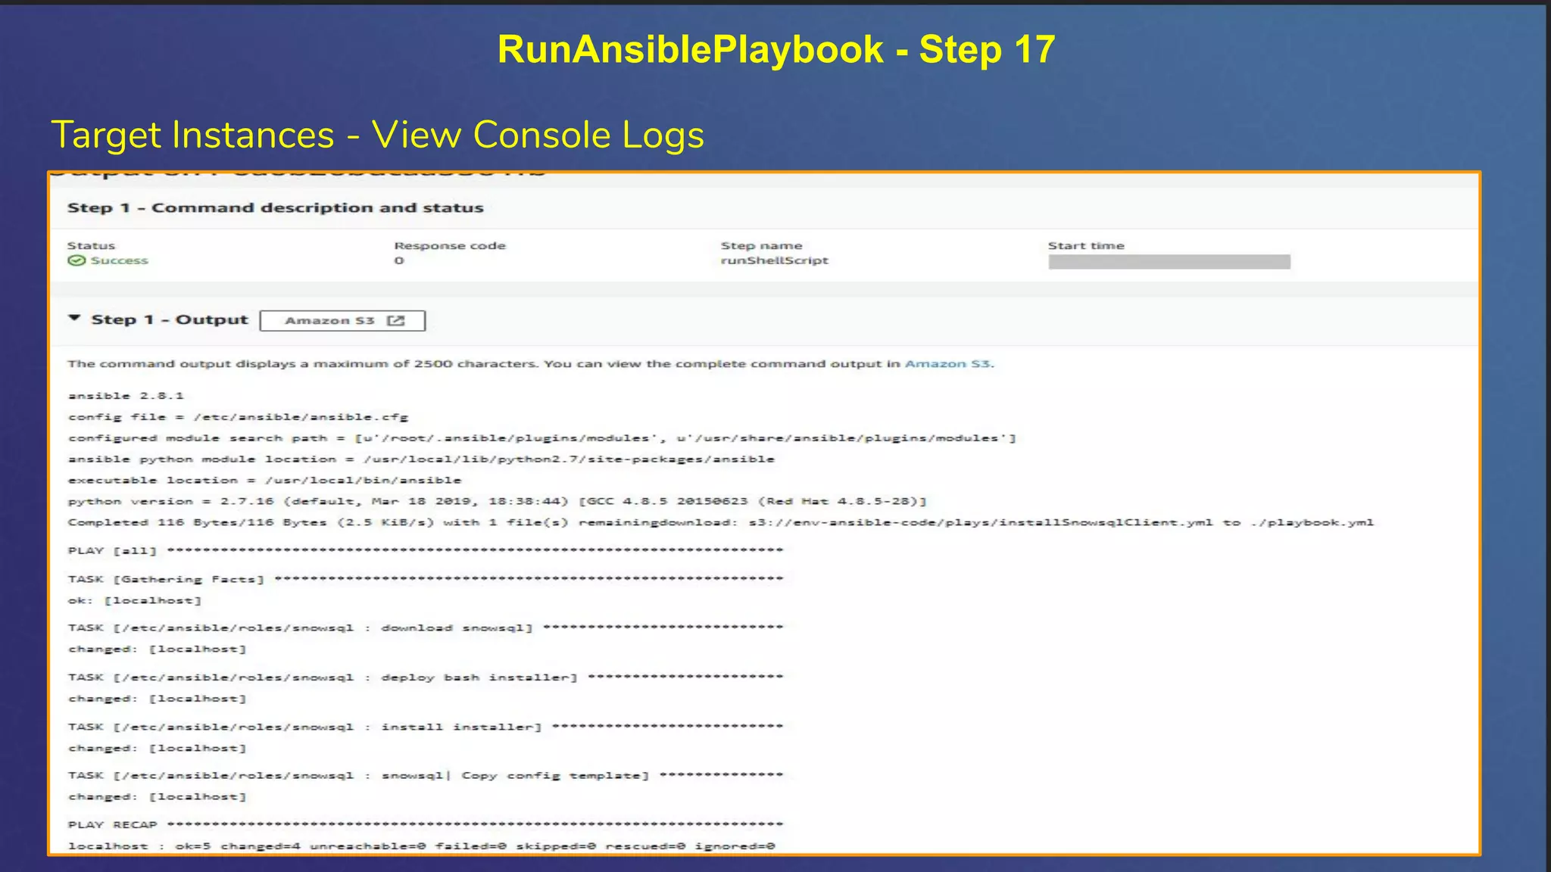The width and height of the screenshot is (1551, 872).
Task: Click the green Success status icon
Action: (76, 260)
